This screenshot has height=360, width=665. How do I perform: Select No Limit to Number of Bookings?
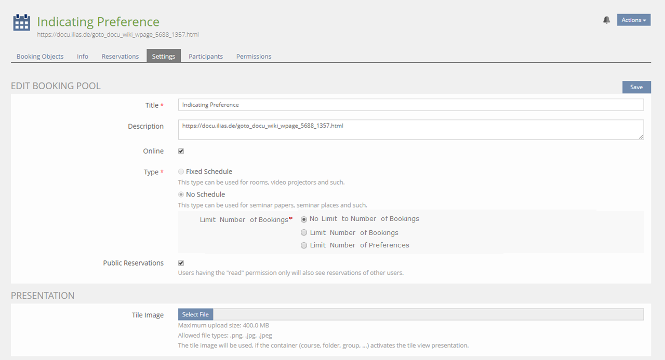[304, 219]
